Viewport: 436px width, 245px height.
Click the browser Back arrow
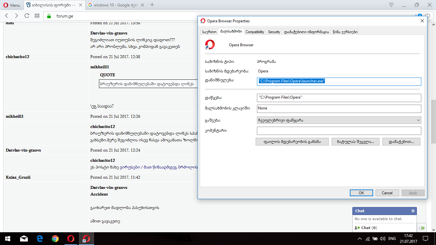tap(7, 16)
